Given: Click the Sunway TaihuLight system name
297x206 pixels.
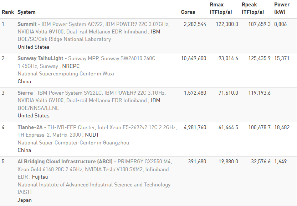Looking at the screenshot, I should coord(40,58).
